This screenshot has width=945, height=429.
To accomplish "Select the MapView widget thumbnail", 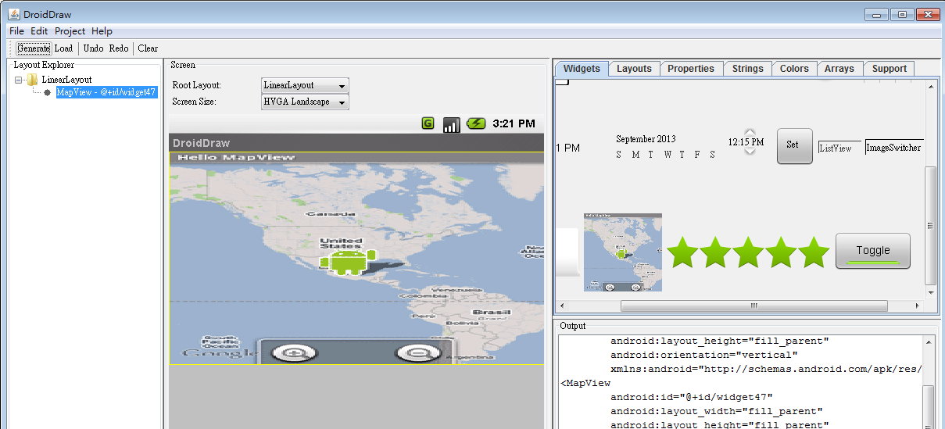I will [x=623, y=252].
